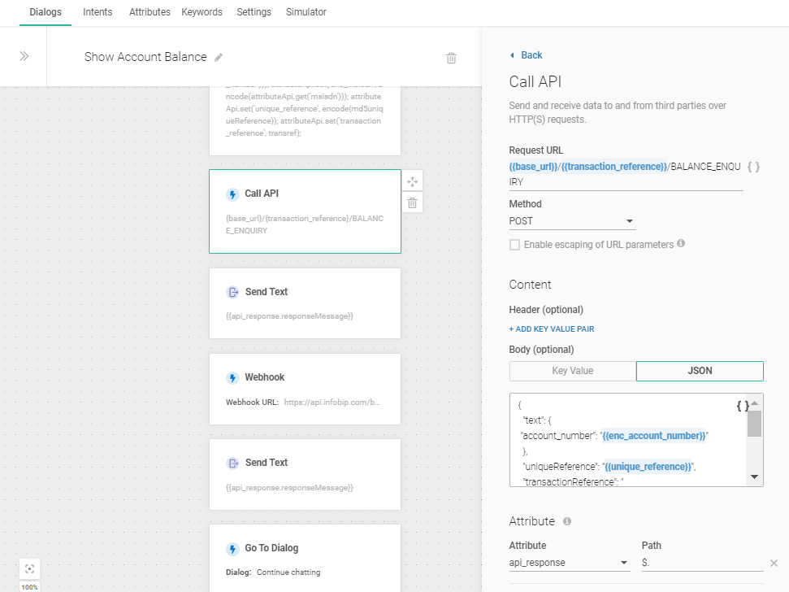Collapse the sidebar with double chevron icon

click(24, 57)
